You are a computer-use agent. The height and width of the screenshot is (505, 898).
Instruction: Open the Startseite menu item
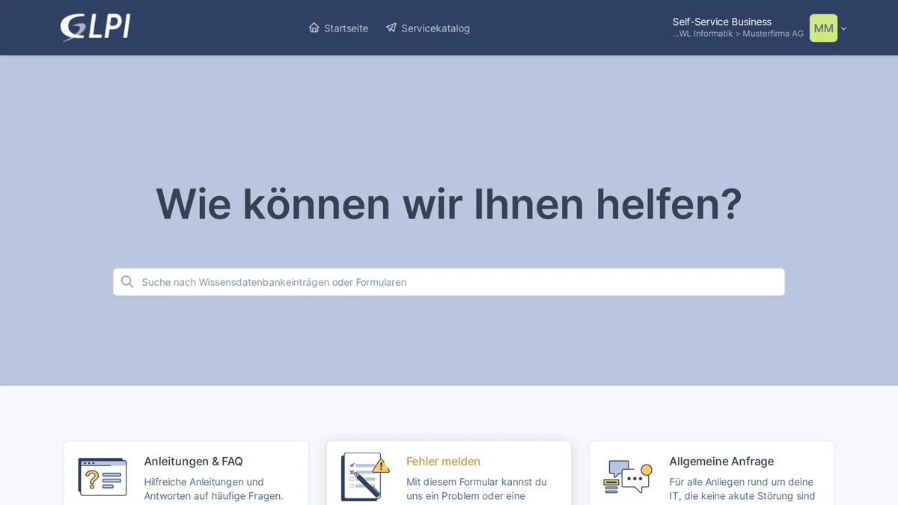tap(338, 28)
